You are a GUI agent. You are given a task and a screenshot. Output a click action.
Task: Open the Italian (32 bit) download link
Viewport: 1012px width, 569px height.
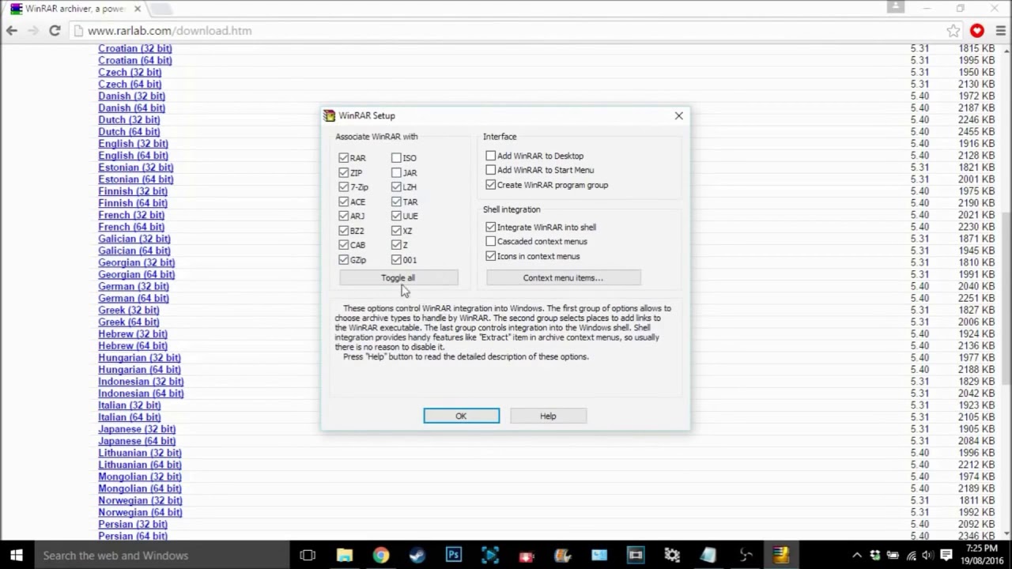coord(130,405)
